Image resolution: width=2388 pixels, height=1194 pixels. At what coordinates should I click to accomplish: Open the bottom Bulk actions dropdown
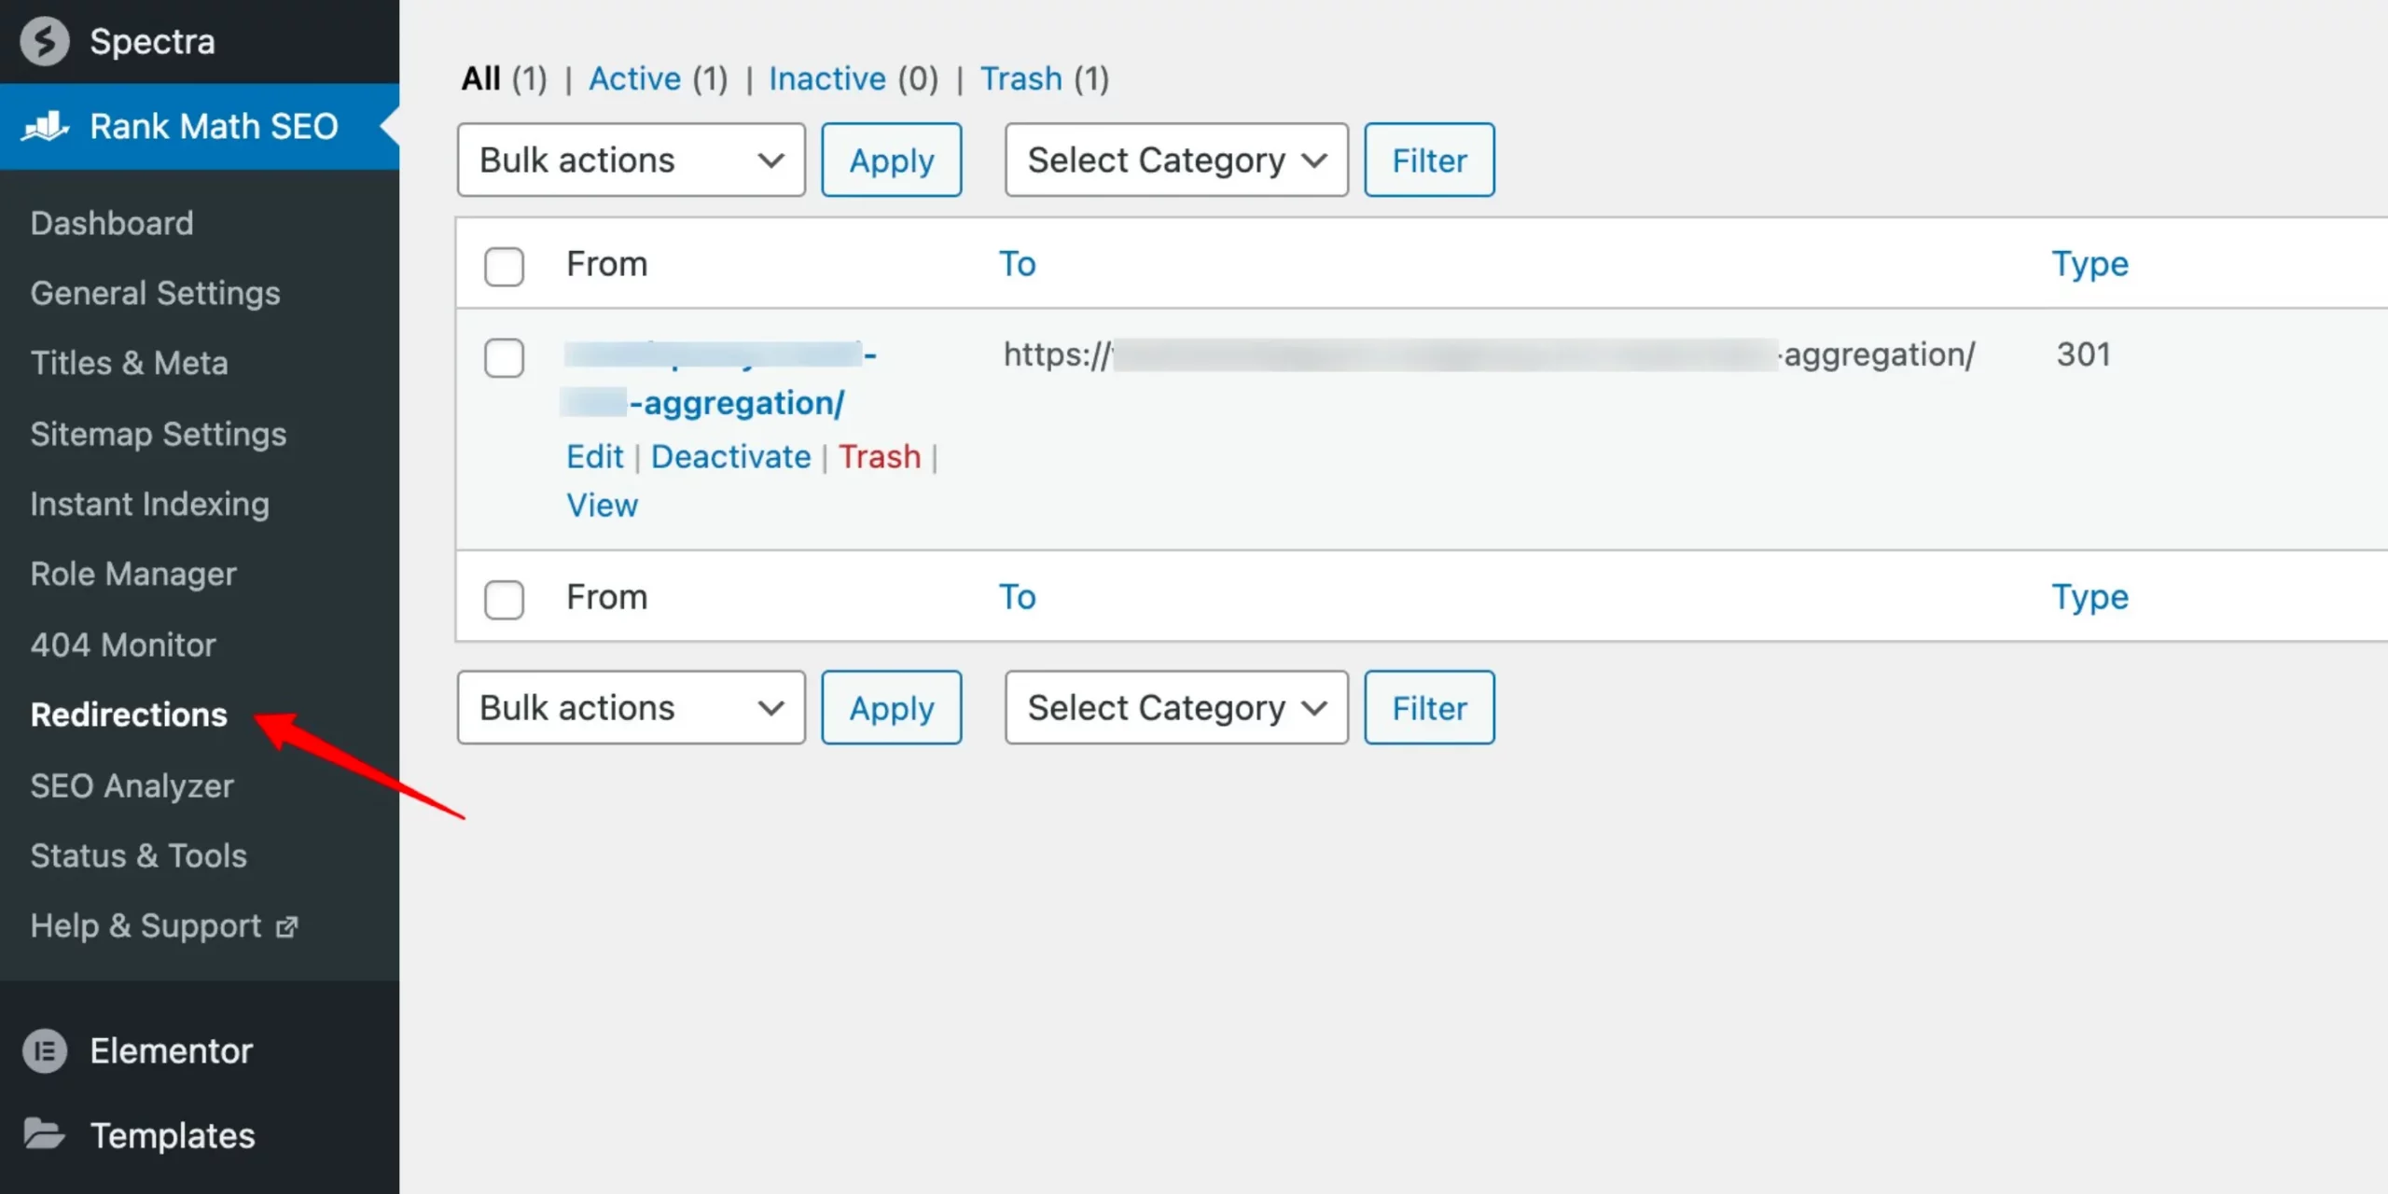coord(631,708)
